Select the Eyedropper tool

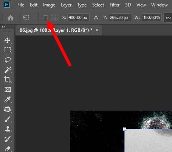coord(8,99)
